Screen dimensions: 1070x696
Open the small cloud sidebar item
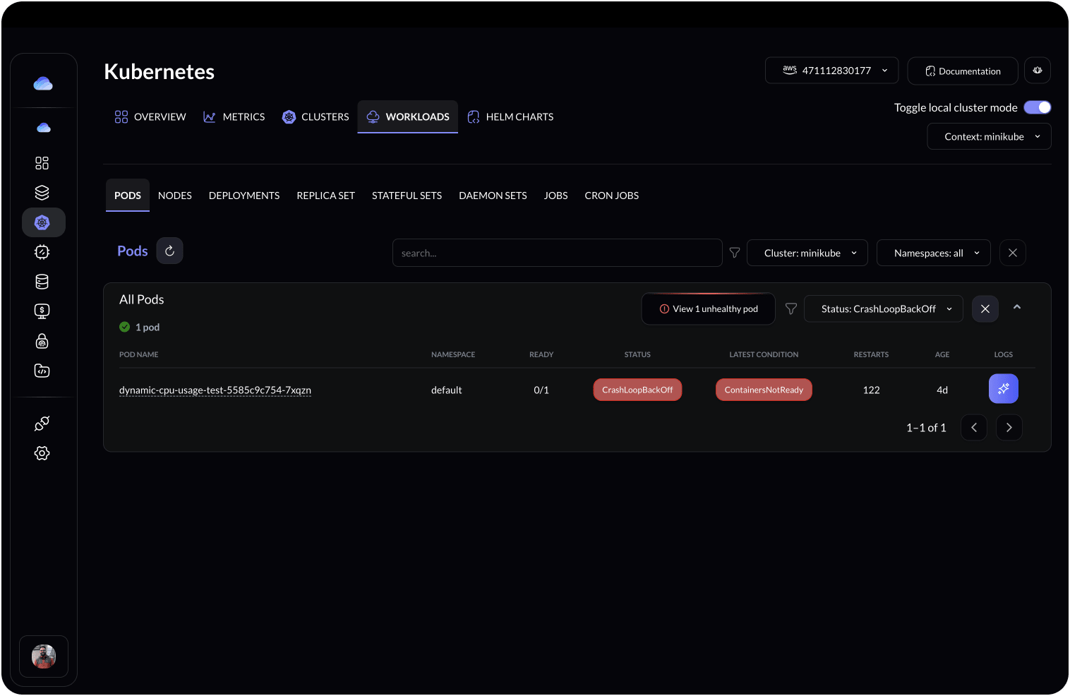43,128
